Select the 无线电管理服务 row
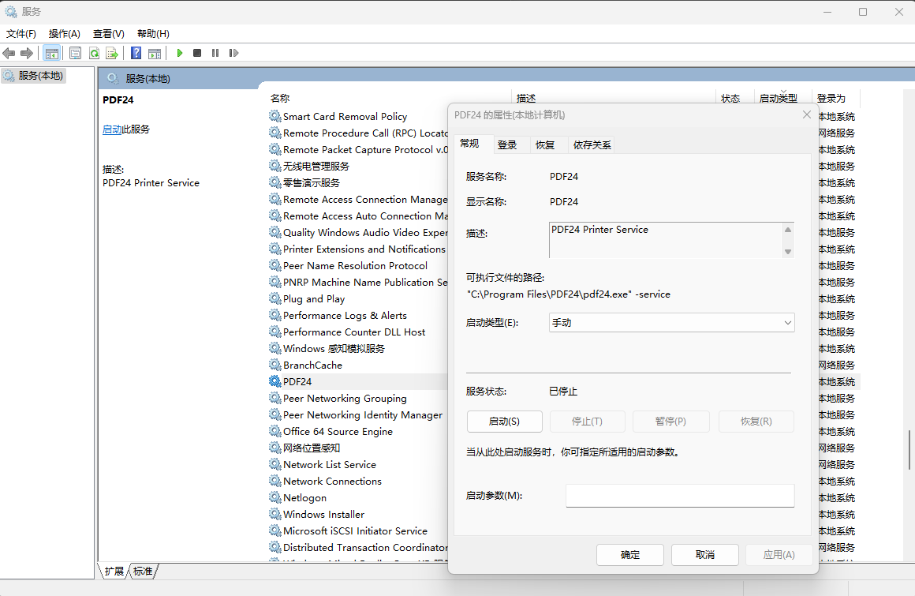Image resolution: width=915 pixels, height=596 pixels. point(316,167)
